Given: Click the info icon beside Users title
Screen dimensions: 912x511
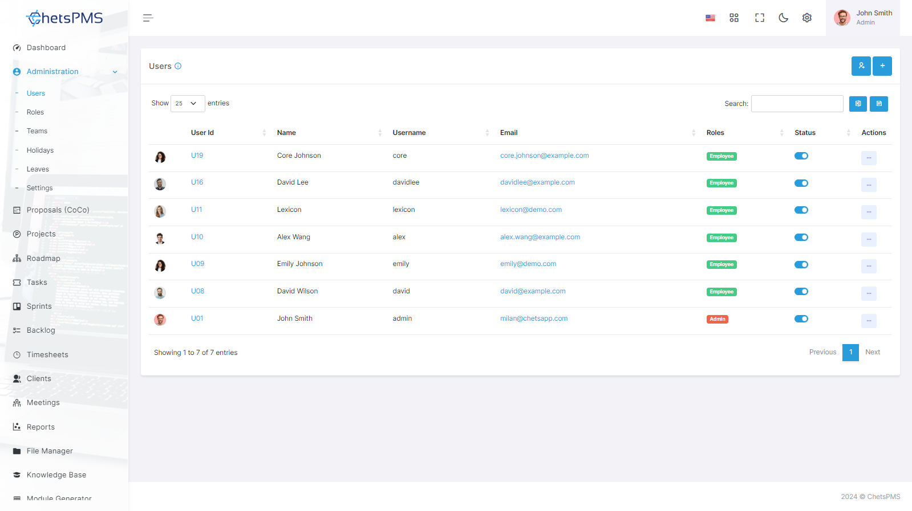Looking at the screenshot, I should pyautogui.click(x=178, y=66).
